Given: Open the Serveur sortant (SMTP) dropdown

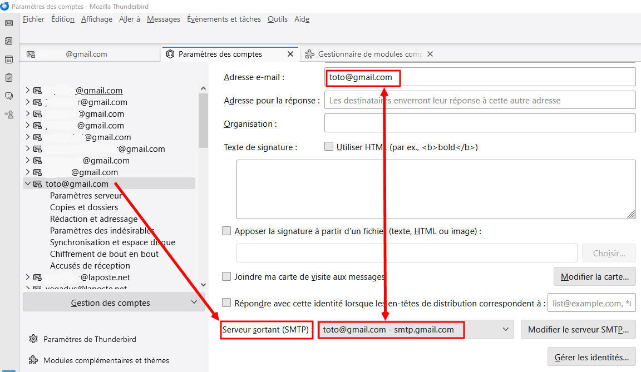Looking at the screenshot, I should (415, 330).
